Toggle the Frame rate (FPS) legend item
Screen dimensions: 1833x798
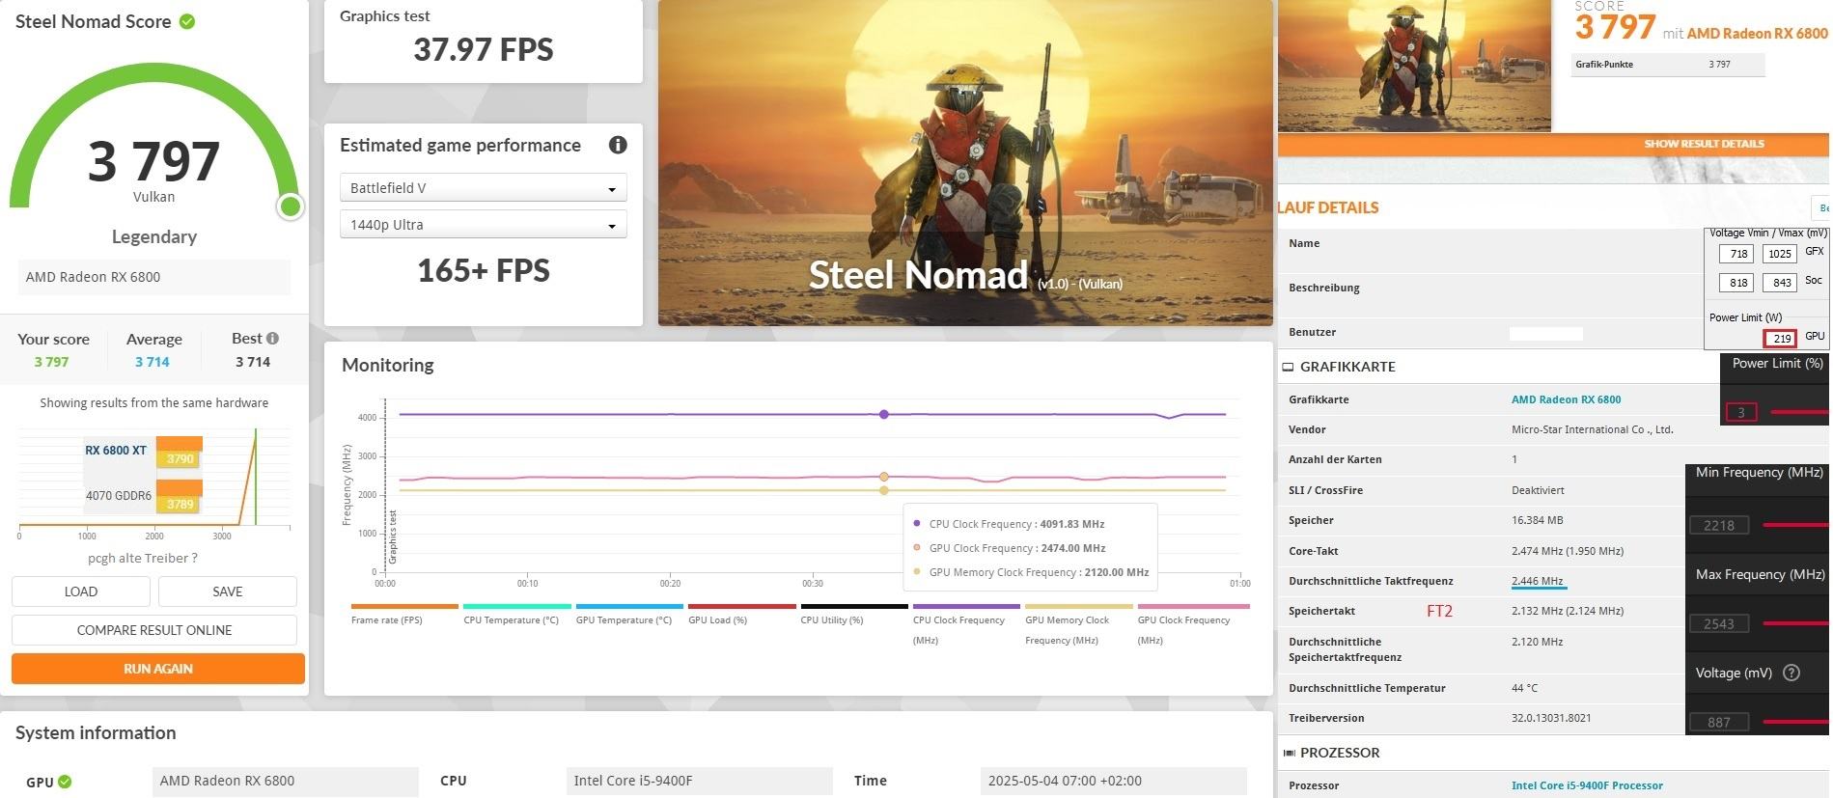click(x=404, y=615)
